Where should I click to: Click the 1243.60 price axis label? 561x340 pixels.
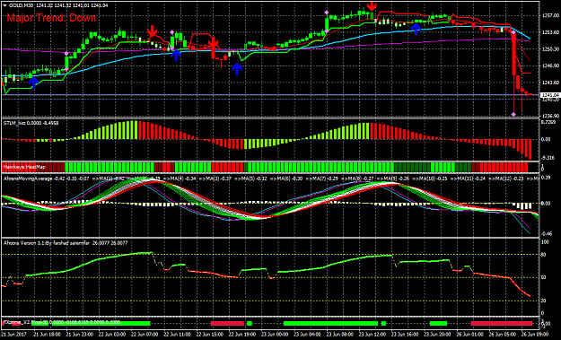[x=550, y=83]
